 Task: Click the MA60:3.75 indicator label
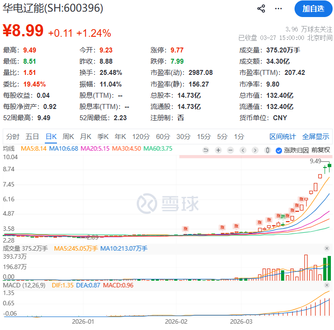point(158,148)
